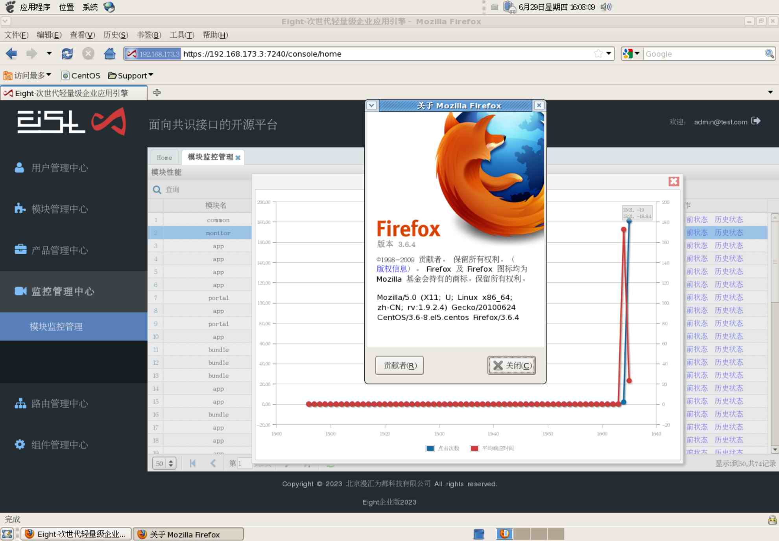
Task: Open the URL bar history dropdown
Action: point(609,53)
